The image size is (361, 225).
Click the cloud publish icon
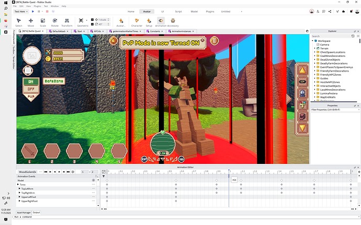coord(344,11)
